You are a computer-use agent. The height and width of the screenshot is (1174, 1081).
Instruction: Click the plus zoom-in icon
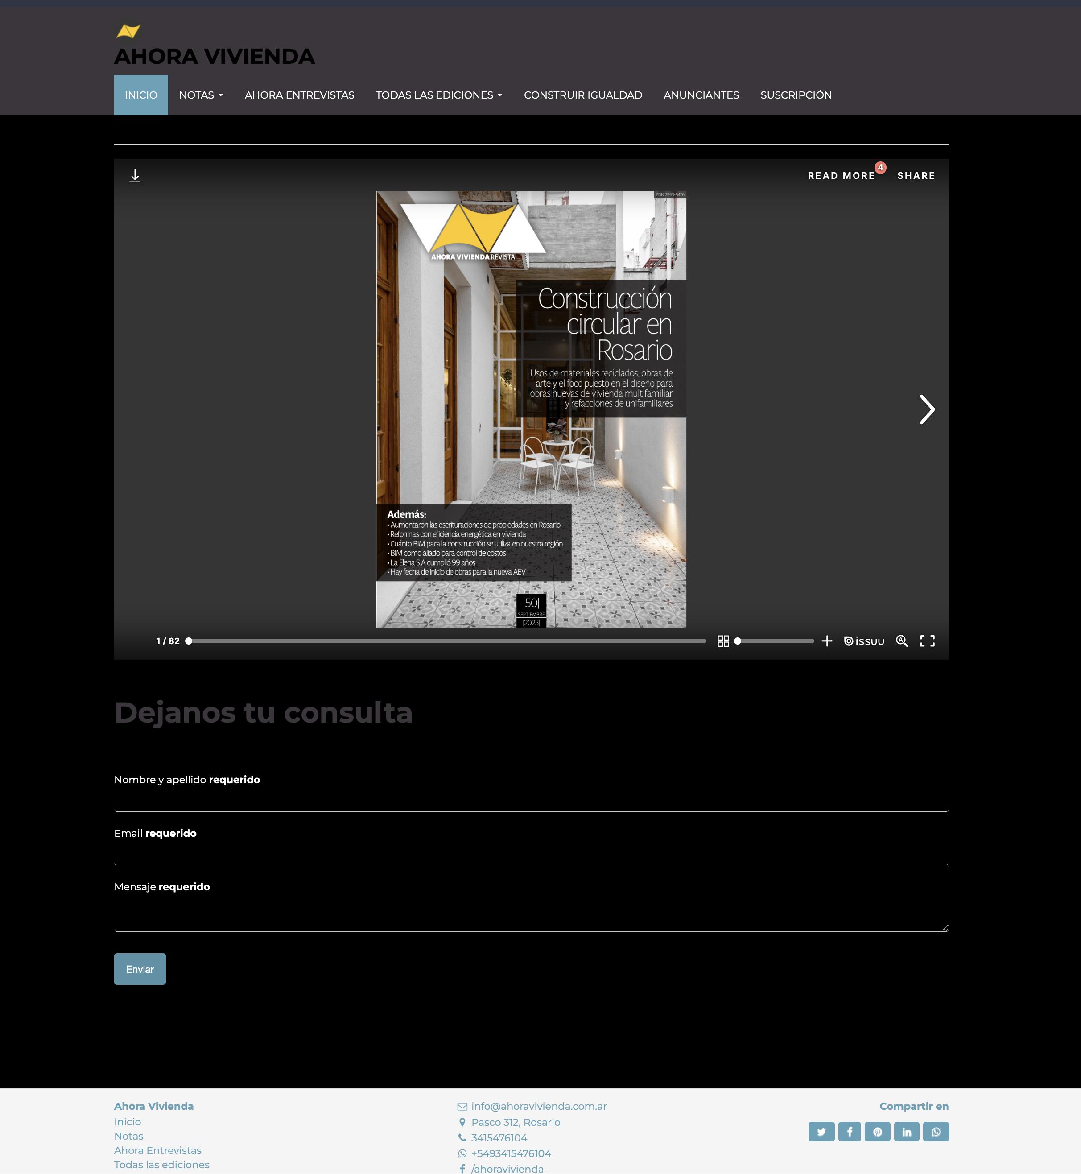(826, 641)
